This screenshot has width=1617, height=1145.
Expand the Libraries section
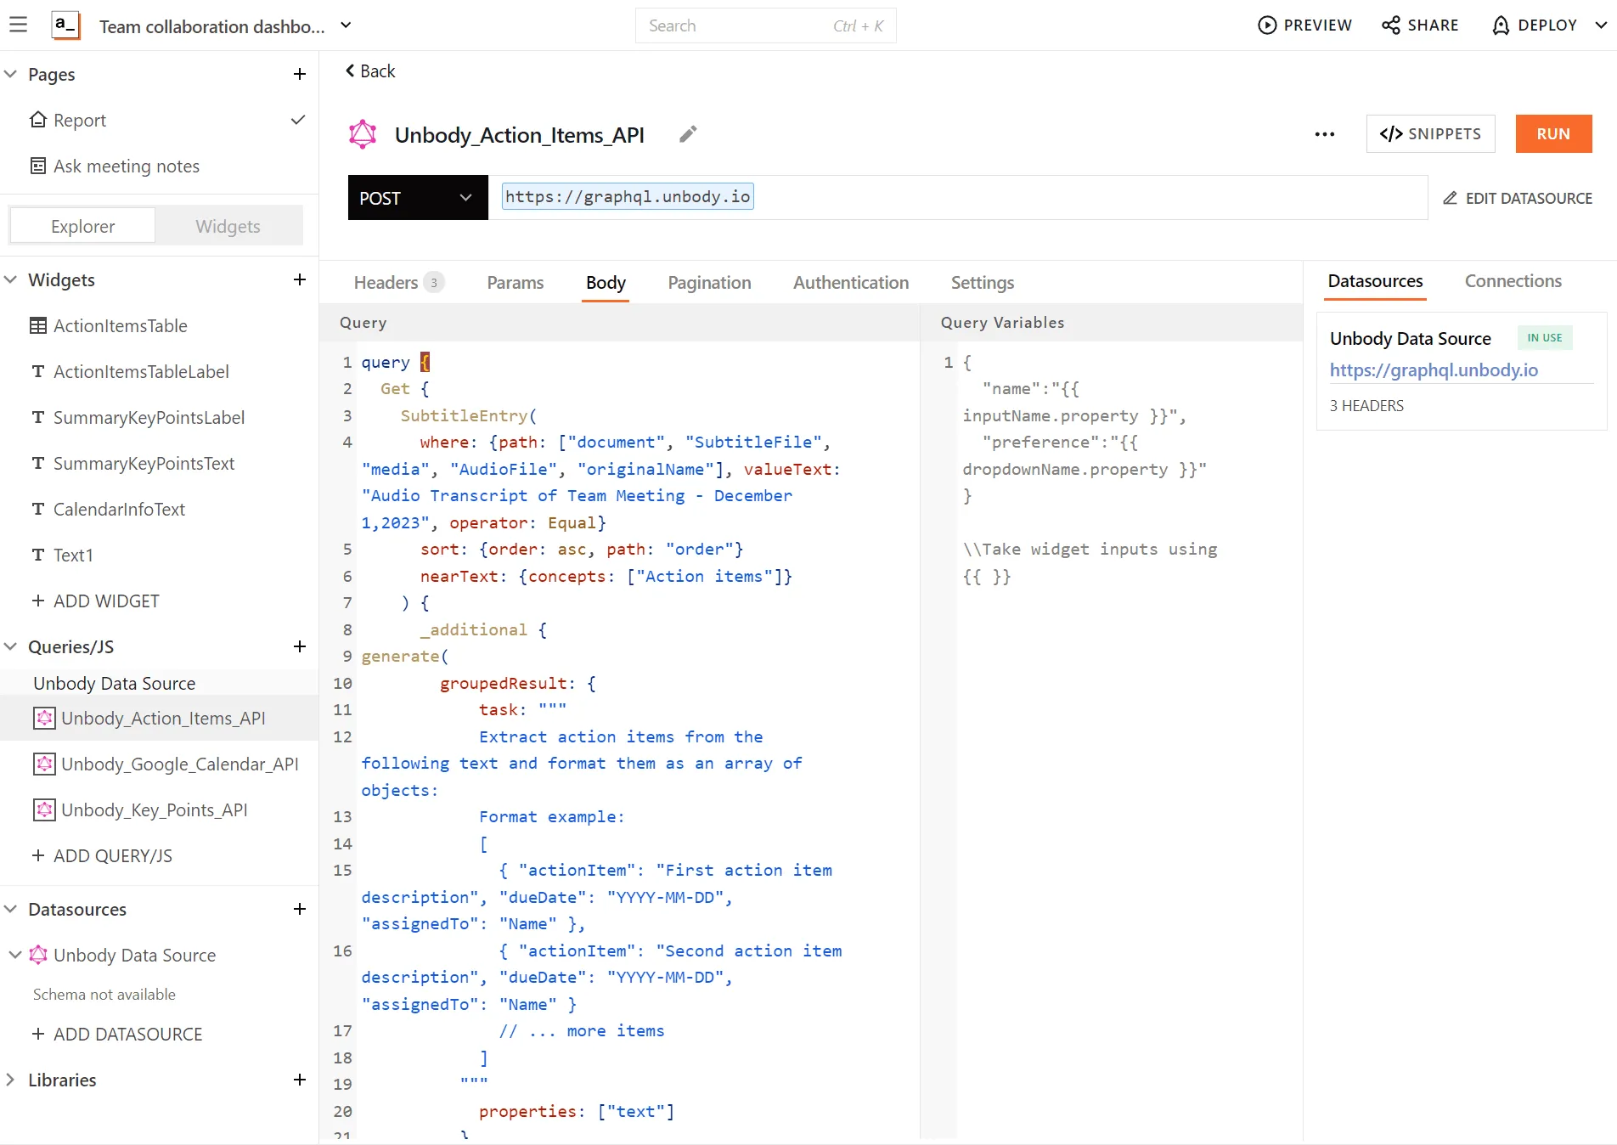click(9, 1080)
